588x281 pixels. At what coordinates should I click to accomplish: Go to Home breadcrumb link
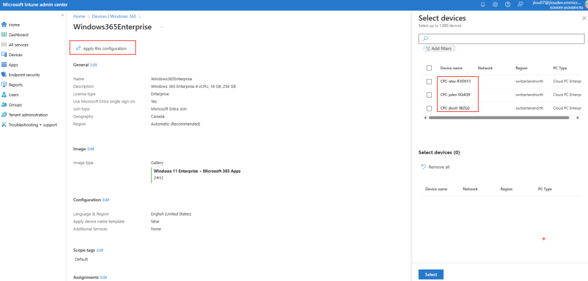point(79,17)
